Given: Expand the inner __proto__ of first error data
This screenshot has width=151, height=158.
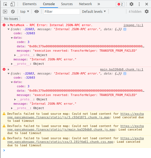Looking at the screenshot, I should click(x=15, y=55).
